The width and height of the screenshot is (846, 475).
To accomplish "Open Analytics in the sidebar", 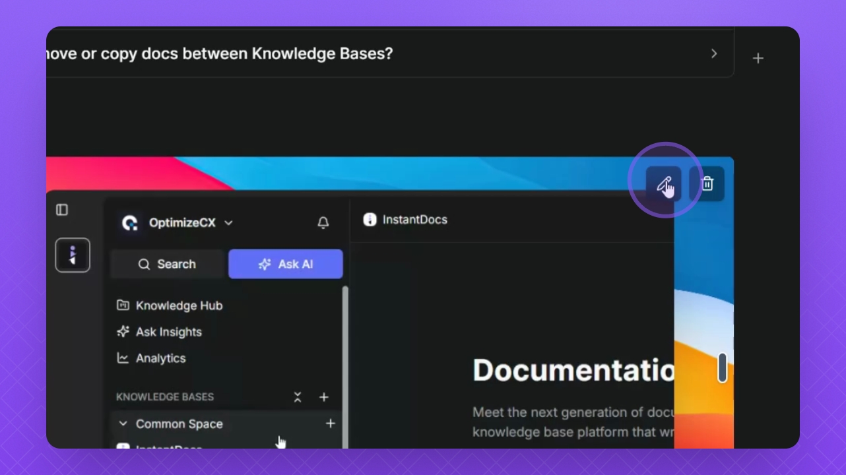I will pos(151,358).
